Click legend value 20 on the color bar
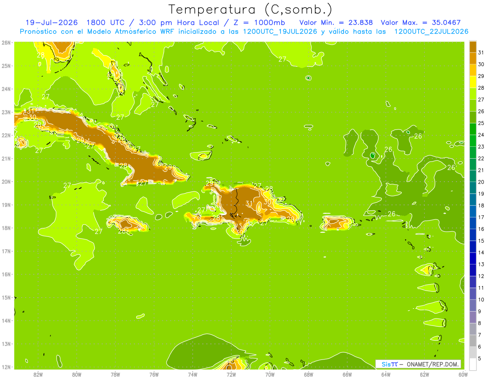 (x=481, y=182)
